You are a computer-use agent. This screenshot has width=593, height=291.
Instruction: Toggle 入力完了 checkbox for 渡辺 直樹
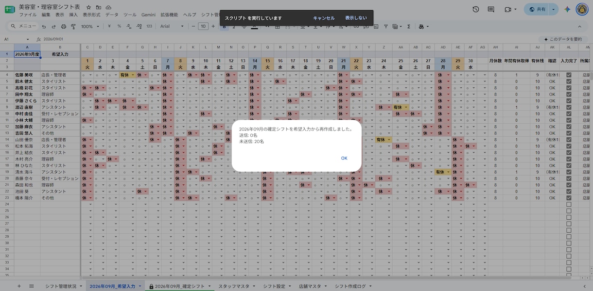[569, 107]
